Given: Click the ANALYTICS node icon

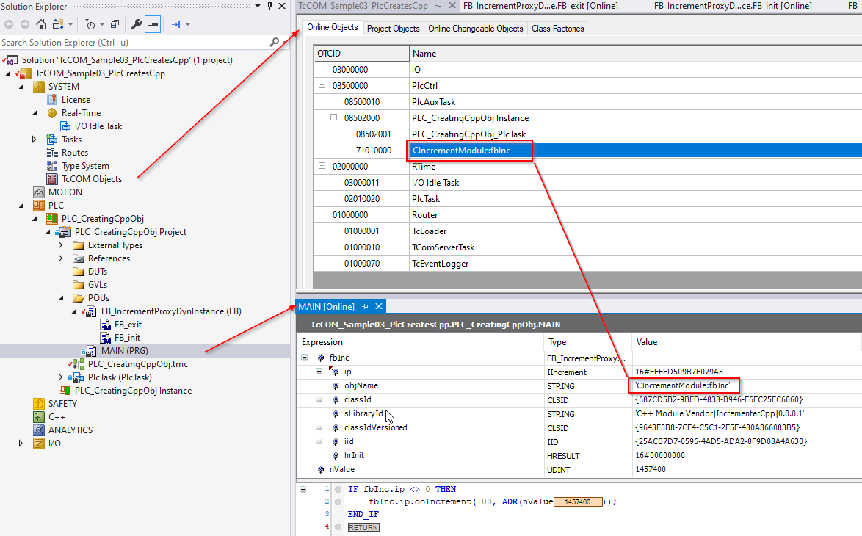Looking at the screenshot, I should [x=38, y=430].
